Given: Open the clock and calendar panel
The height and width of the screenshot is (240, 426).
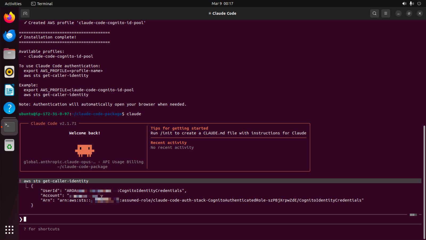Looking at the screenshot, I should (222, 4).
